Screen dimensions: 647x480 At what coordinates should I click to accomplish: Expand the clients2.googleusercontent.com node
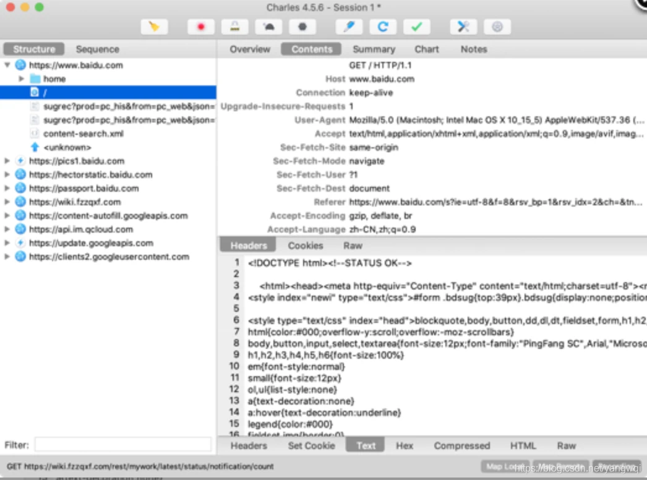(7, 256)
